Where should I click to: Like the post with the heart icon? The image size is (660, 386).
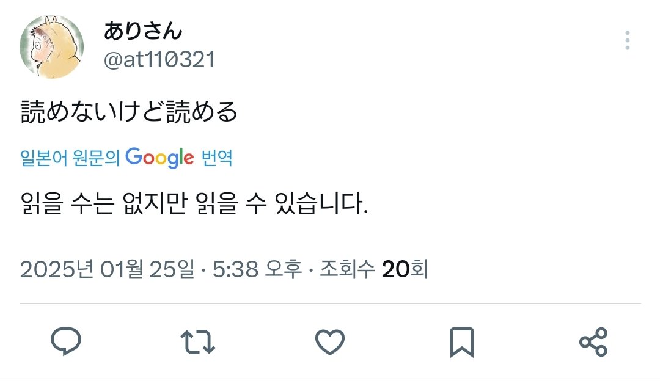click(330, 342)
